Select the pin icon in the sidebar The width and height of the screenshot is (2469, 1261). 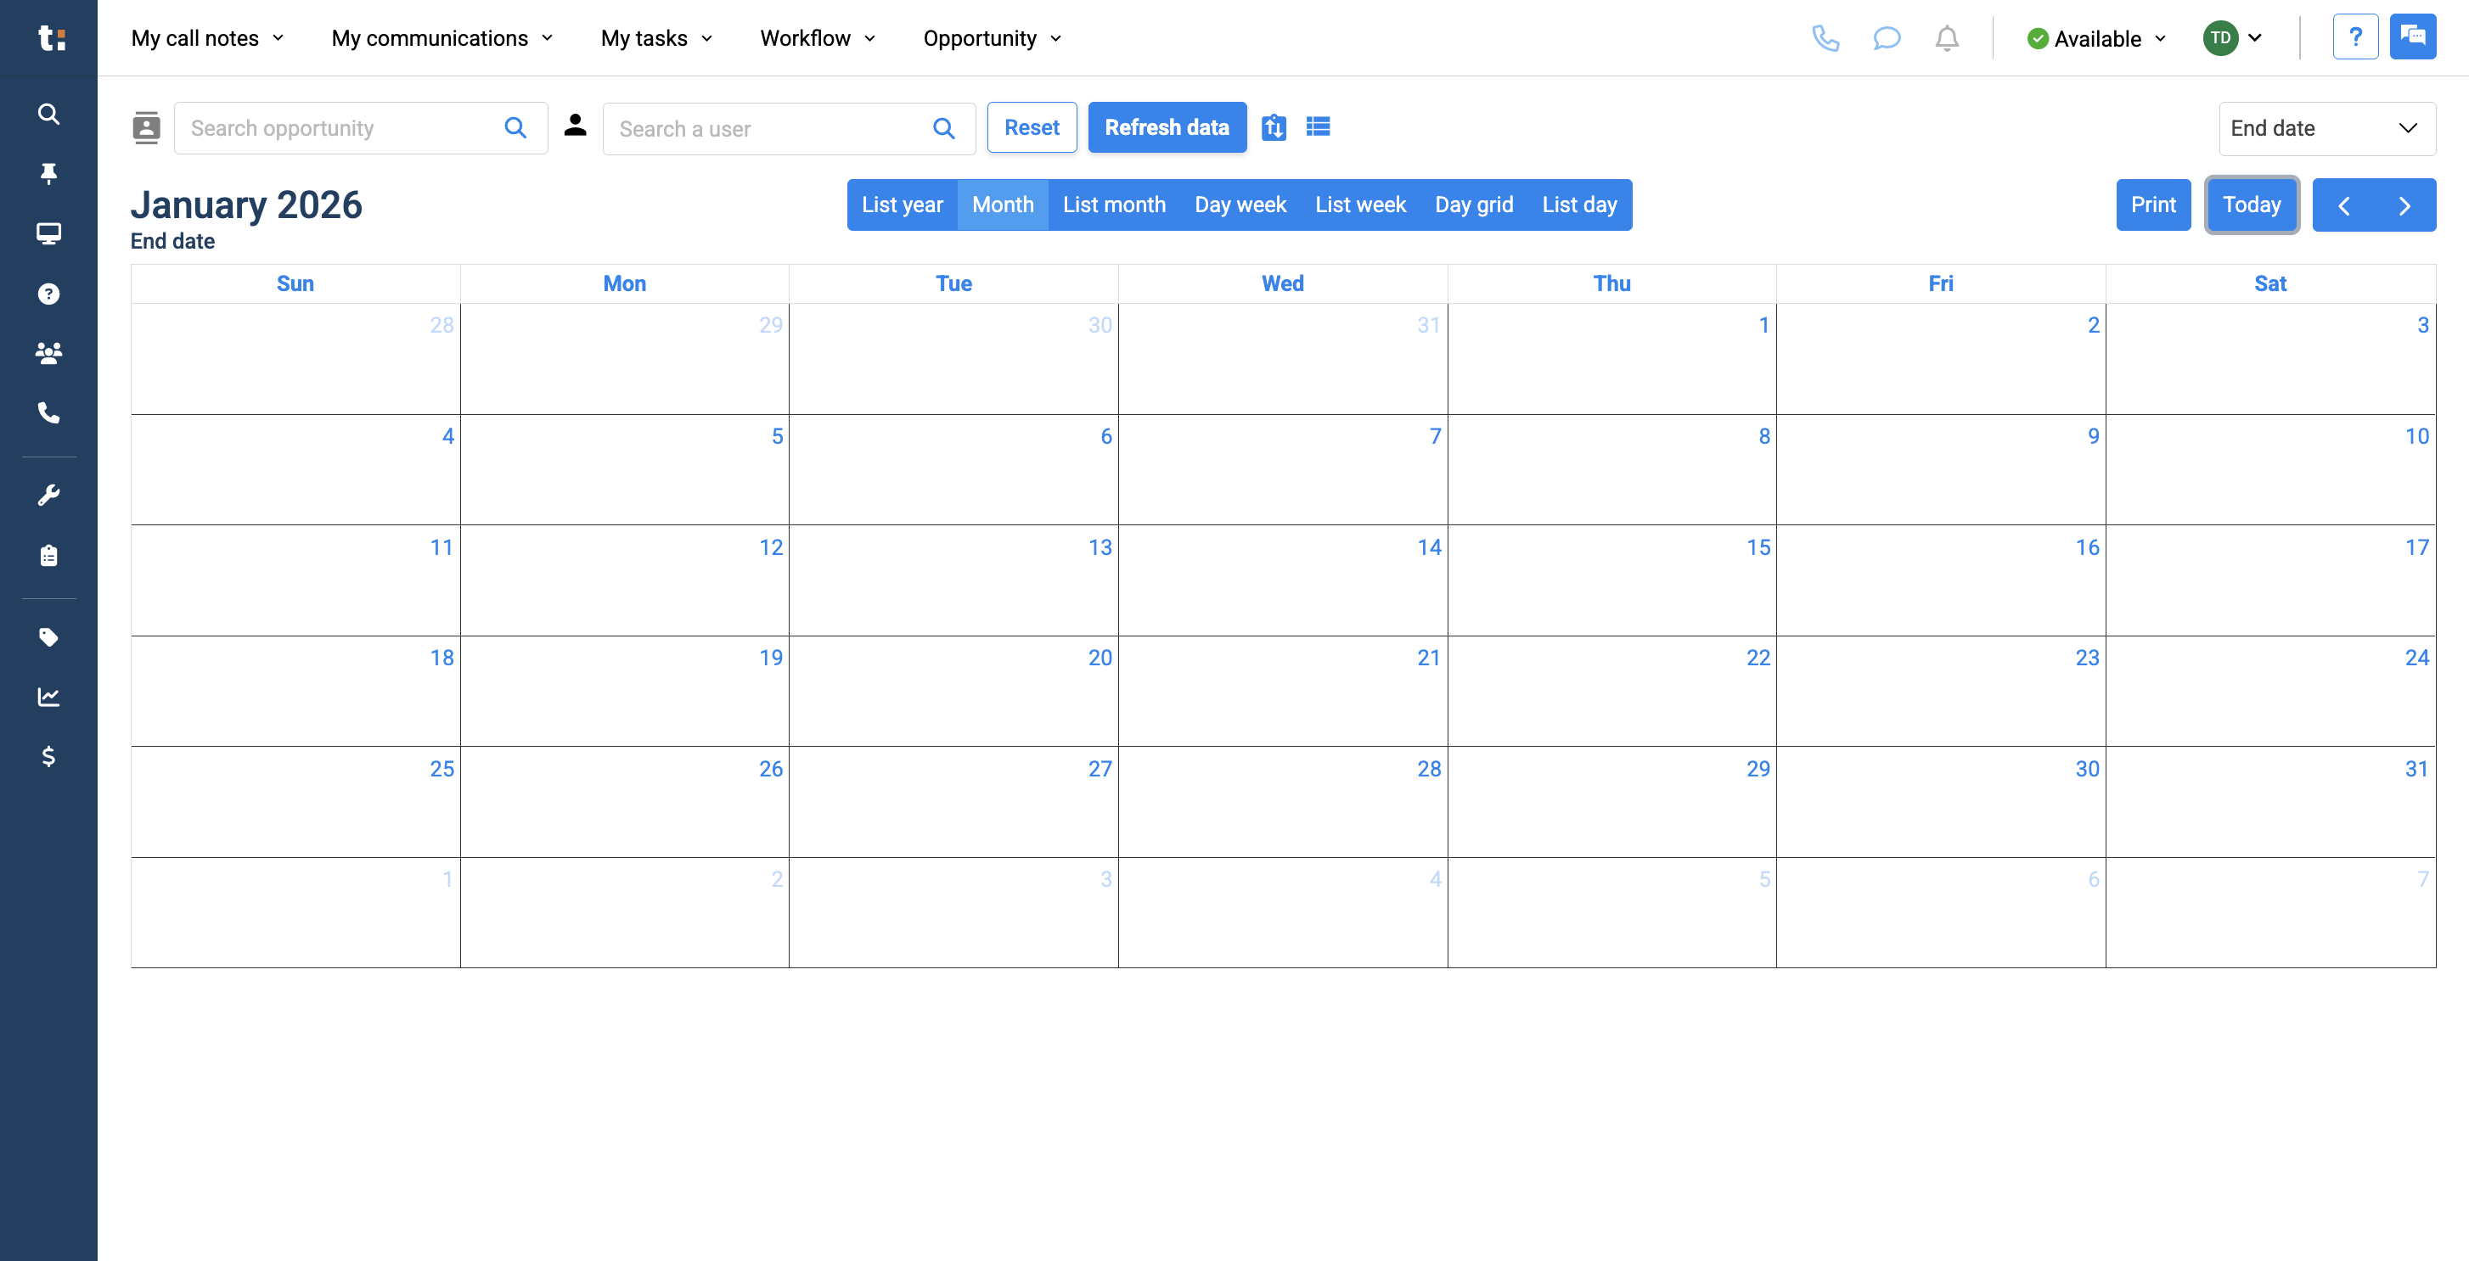click(x=48, y=173)
